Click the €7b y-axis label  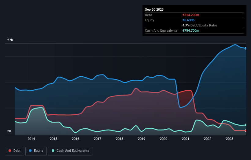10,40
